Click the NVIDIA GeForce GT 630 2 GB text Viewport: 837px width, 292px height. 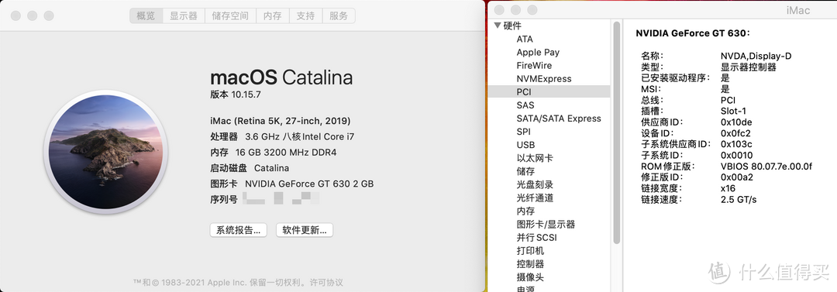pyautogui.click(x=309, y=184)
